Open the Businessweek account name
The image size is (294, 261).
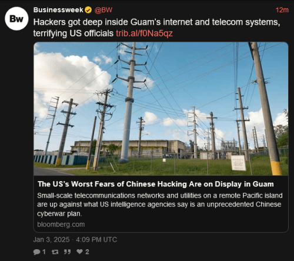[58, 10]
